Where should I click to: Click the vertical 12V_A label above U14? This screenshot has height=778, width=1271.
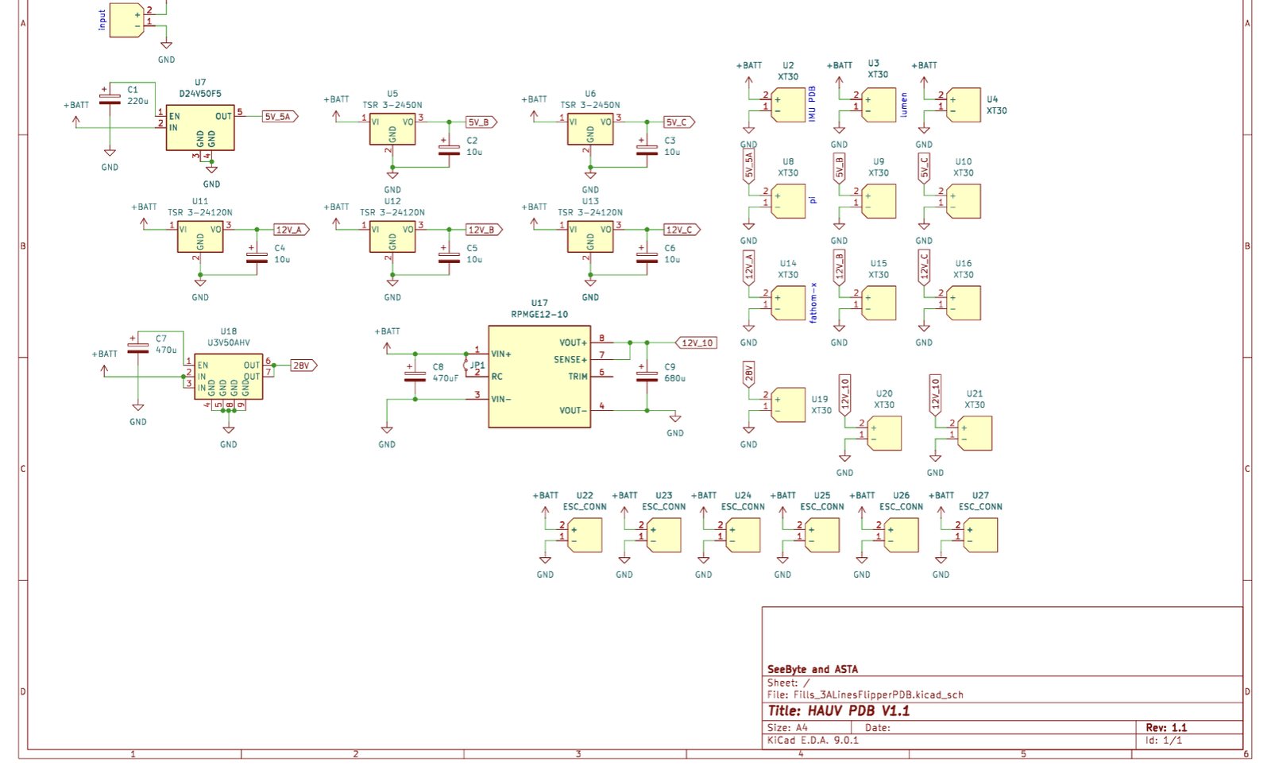(748, 268)
